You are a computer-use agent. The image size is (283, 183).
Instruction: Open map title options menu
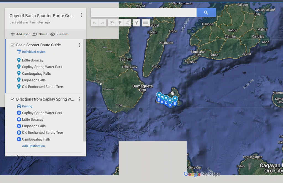[81, 15]
